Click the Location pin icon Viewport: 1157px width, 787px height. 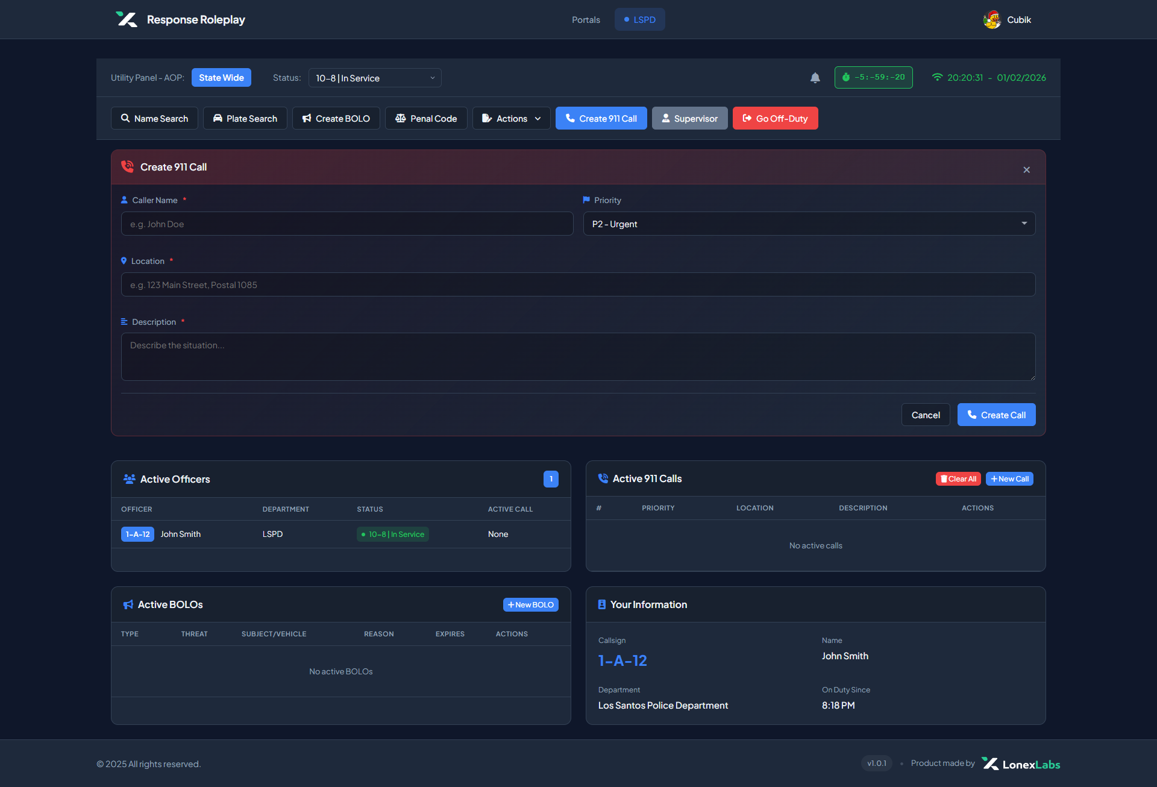[x=124, y=261]
